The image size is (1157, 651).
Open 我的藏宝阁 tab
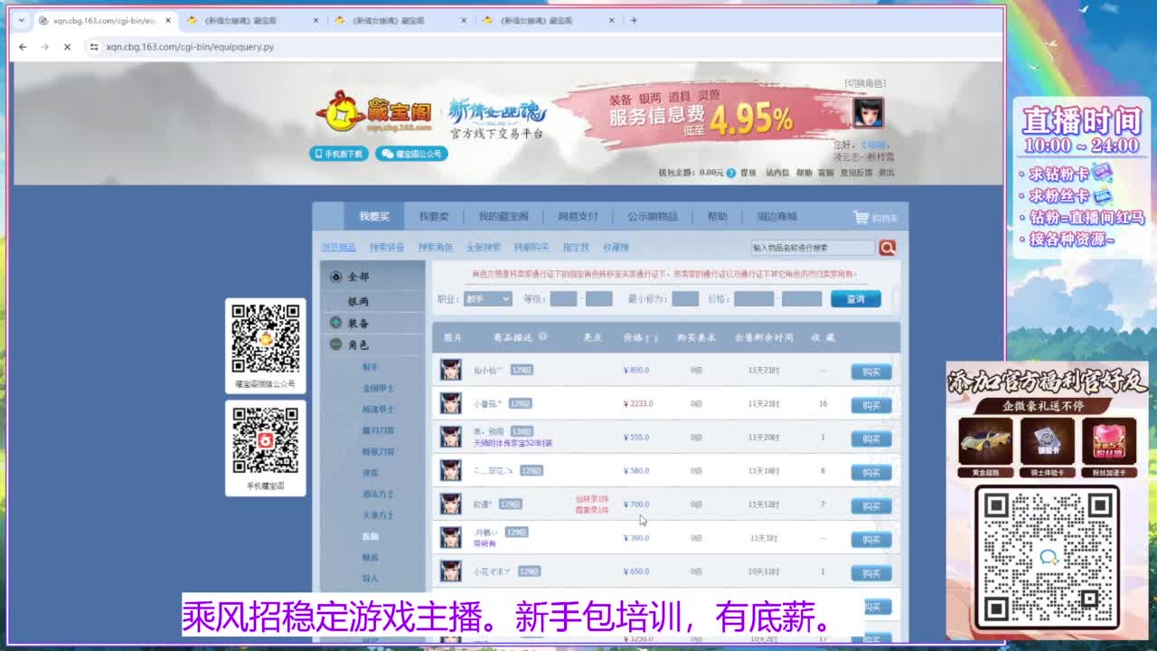click(503, 216)
